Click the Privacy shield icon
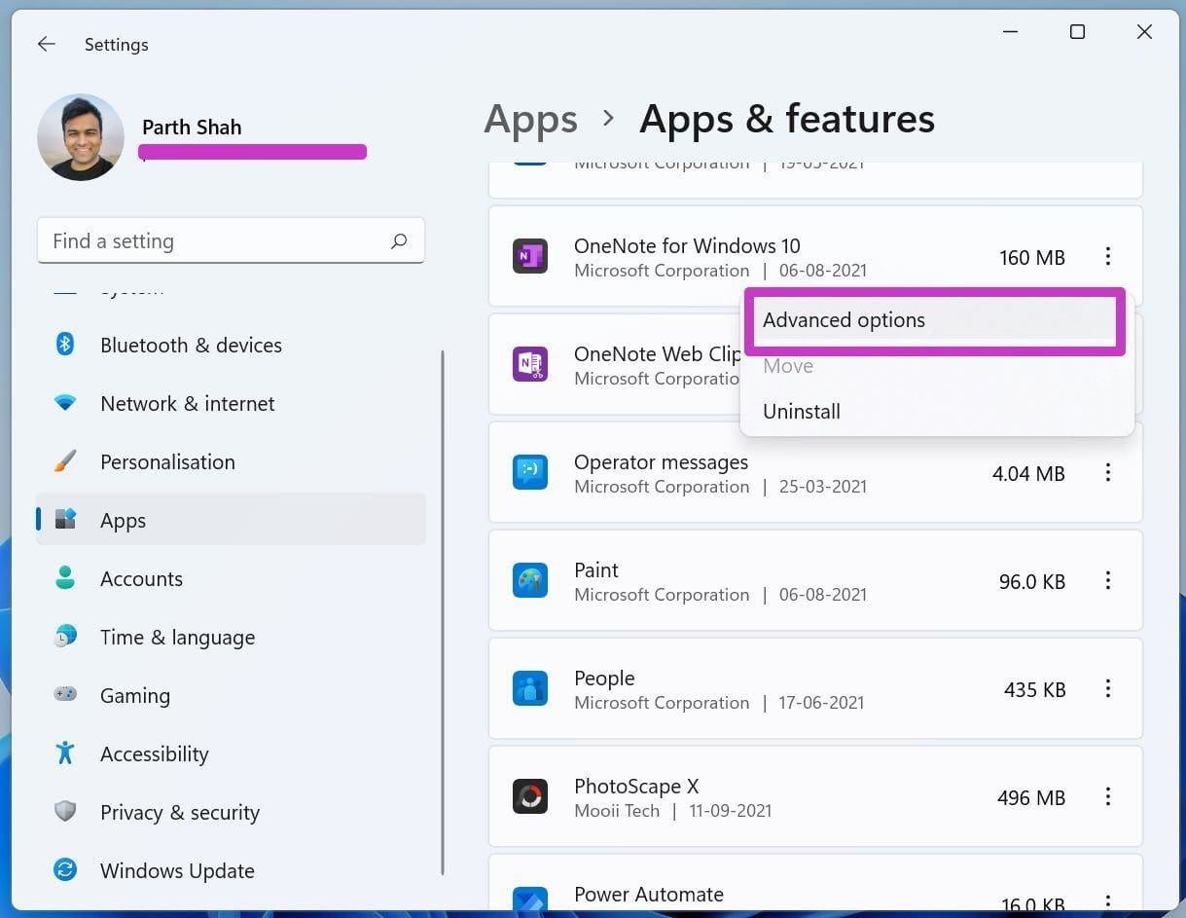 click(65, 812)
